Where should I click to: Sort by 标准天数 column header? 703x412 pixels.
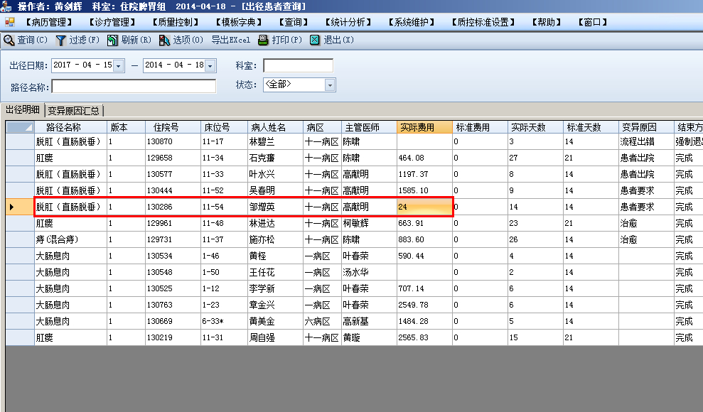pyautogui.click(x=591, y=127)
